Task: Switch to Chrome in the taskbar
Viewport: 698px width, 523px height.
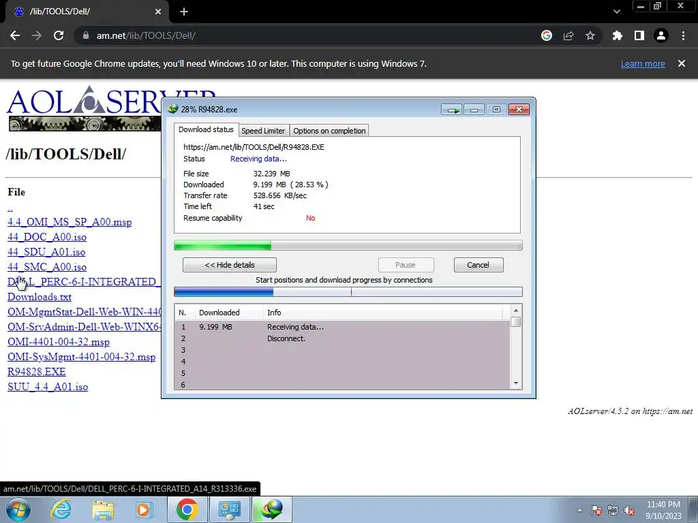Action: coord(187,509)
